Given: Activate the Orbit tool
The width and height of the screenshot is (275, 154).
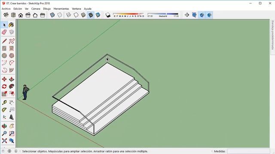Looking at the screenshot, I should coord(4,126).
